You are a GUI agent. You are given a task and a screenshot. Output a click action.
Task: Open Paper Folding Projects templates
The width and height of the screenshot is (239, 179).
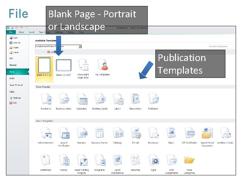click(82, 164)
